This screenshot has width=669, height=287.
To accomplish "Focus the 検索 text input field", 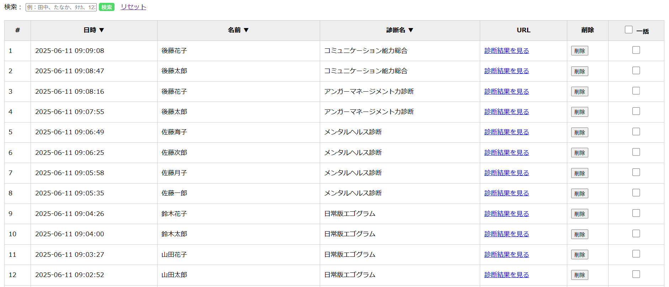I will [x=61, y=7].
